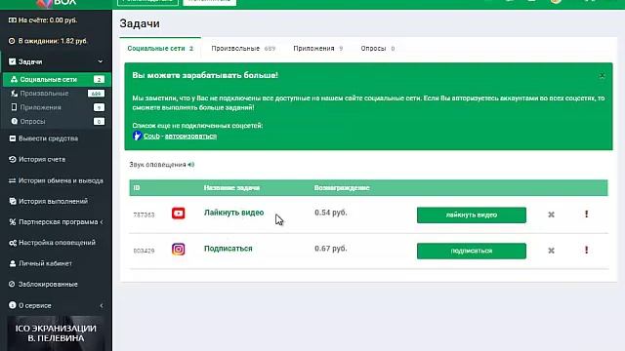The height and width of the screenshot is (351, 625).
Task: Click the Задачи checkbox icon in sidebar
Action: (x=13, y=61)
